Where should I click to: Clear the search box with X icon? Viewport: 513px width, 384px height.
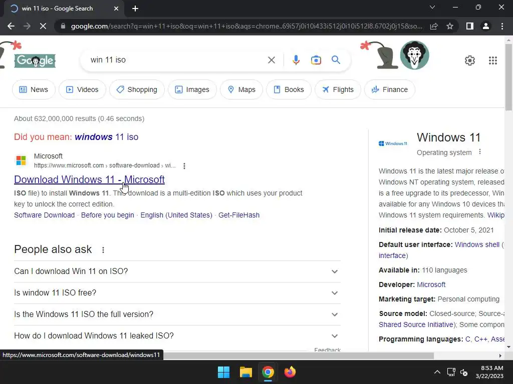(x=271, y=60)
